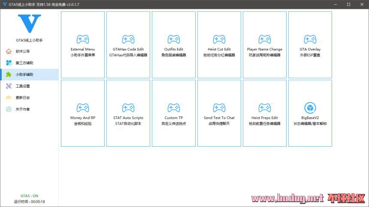Click the Heist Preps Edit gamepad icon
This screenshot has width=369, height=207.
click(264, 108)
